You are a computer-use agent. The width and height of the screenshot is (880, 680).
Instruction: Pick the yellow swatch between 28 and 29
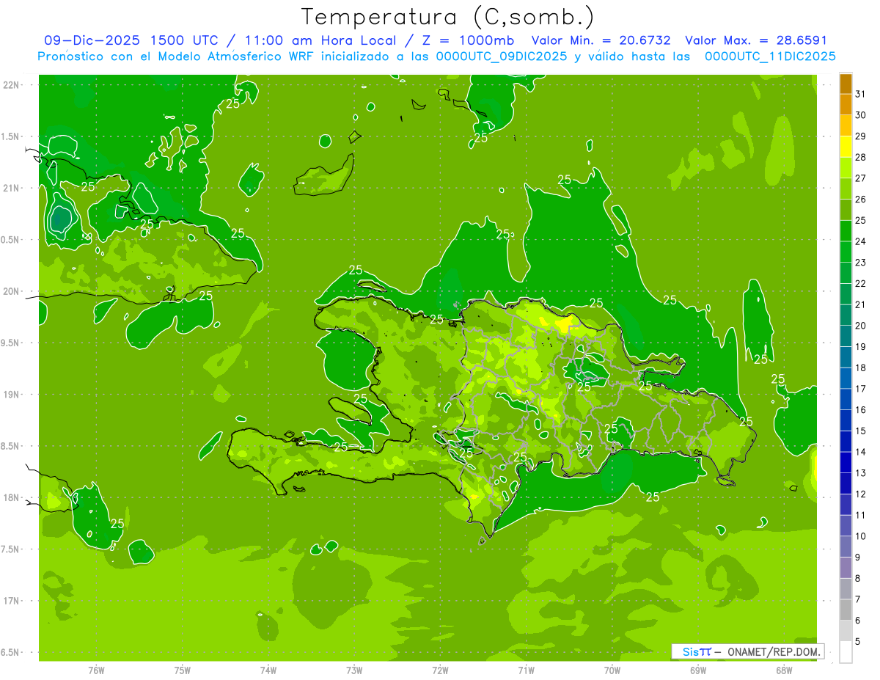point(846,147)
